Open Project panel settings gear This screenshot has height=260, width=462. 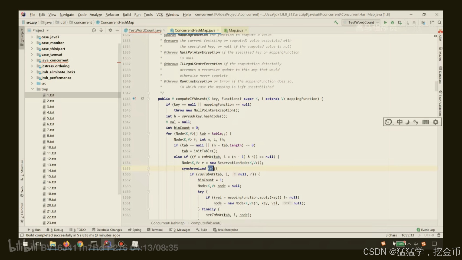tap(110, 30)
